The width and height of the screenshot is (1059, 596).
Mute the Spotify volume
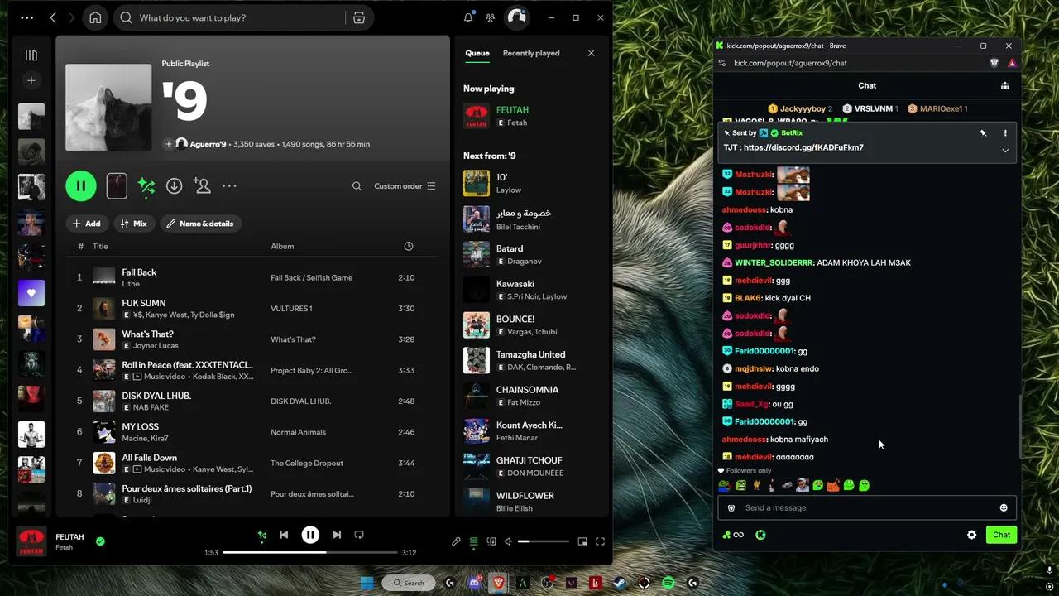tap(508, 541)
